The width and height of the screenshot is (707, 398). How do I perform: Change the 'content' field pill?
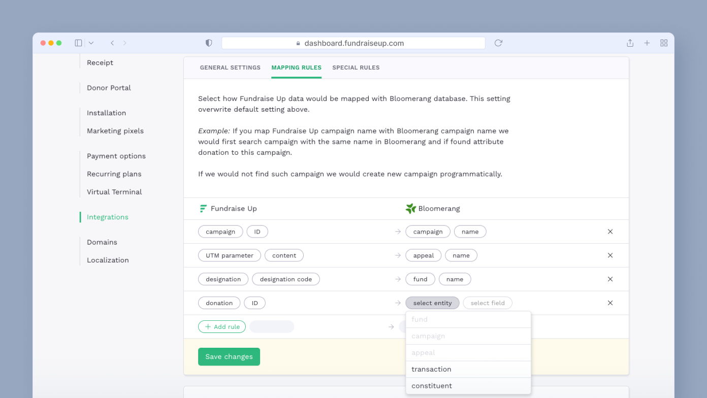(x=284, y=255)
